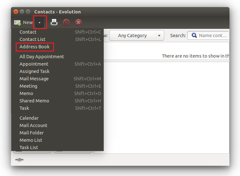The image size is (240, 176).
Task: Choose Appointment menu item
Action: click(x=57, y=64)
